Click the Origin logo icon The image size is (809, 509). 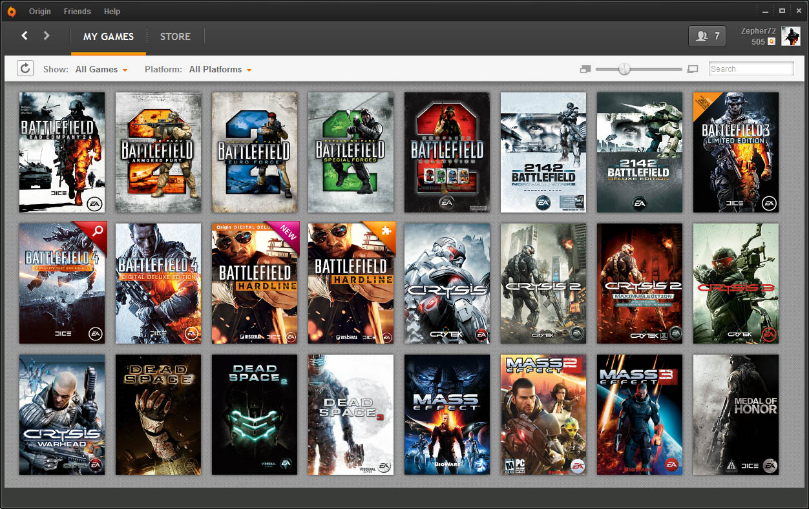(x=11, y=11)
